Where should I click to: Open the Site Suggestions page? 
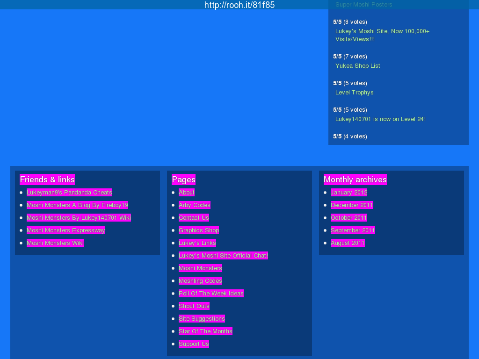(202, 319)
